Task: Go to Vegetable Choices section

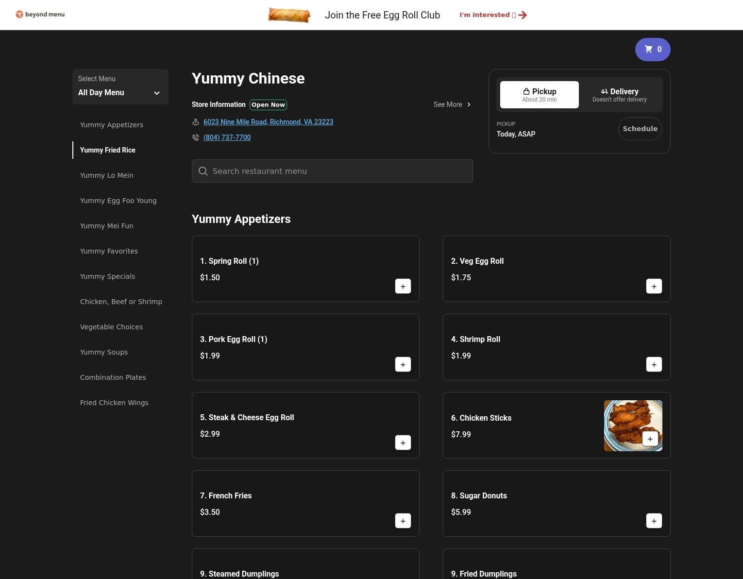Action: click(111, 327)
